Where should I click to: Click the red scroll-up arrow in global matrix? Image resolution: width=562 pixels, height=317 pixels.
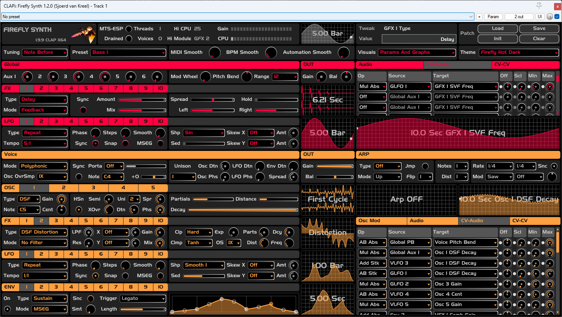click(x=557, y=74)
